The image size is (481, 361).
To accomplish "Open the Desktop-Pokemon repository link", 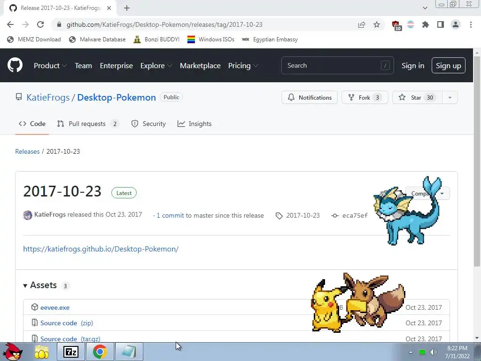I will pos(116,97).
